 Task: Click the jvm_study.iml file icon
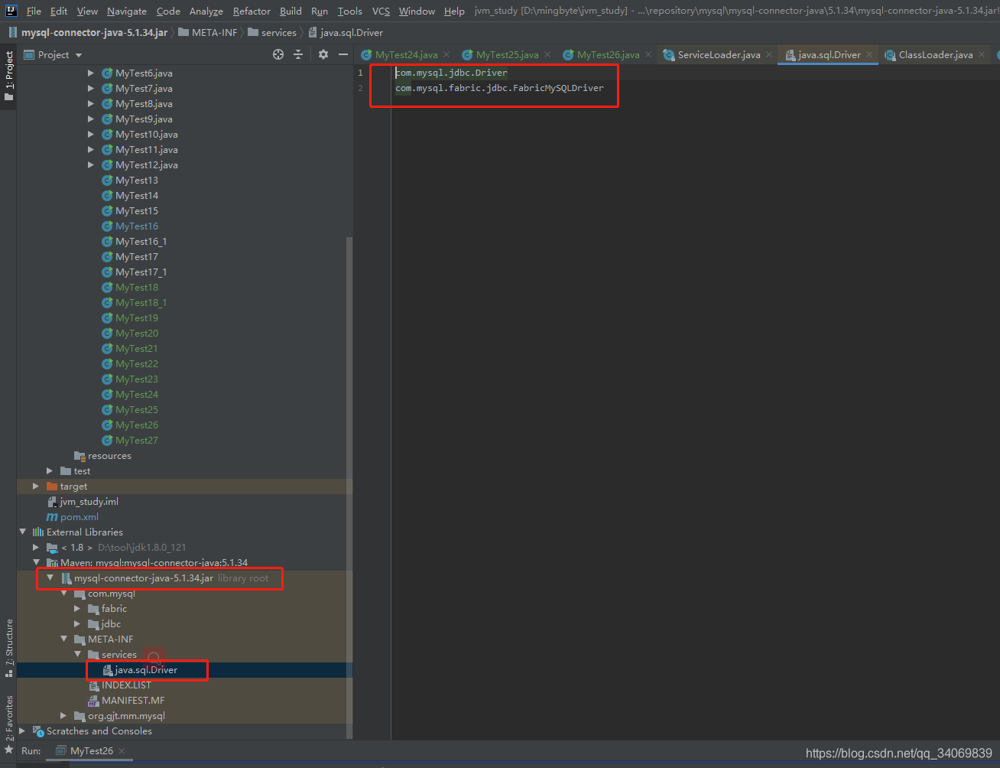52,502
